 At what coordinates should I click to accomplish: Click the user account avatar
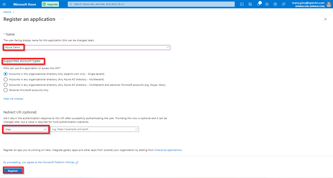(x=329, y=4)
